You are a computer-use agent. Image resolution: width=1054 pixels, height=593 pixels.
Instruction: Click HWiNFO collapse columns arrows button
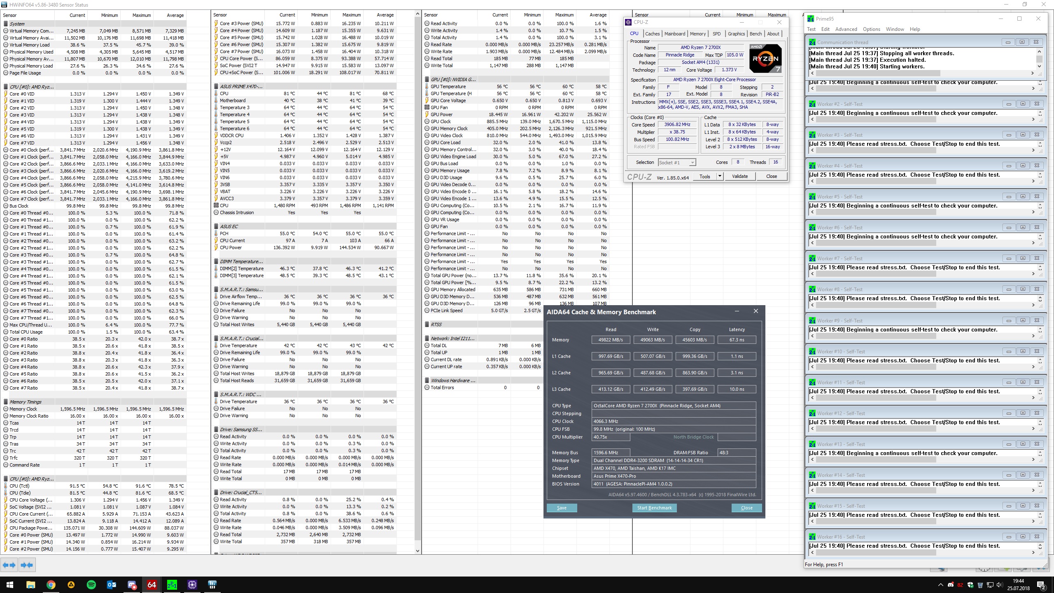pos(27,565)
